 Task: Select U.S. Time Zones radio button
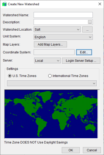click(10, 76)
